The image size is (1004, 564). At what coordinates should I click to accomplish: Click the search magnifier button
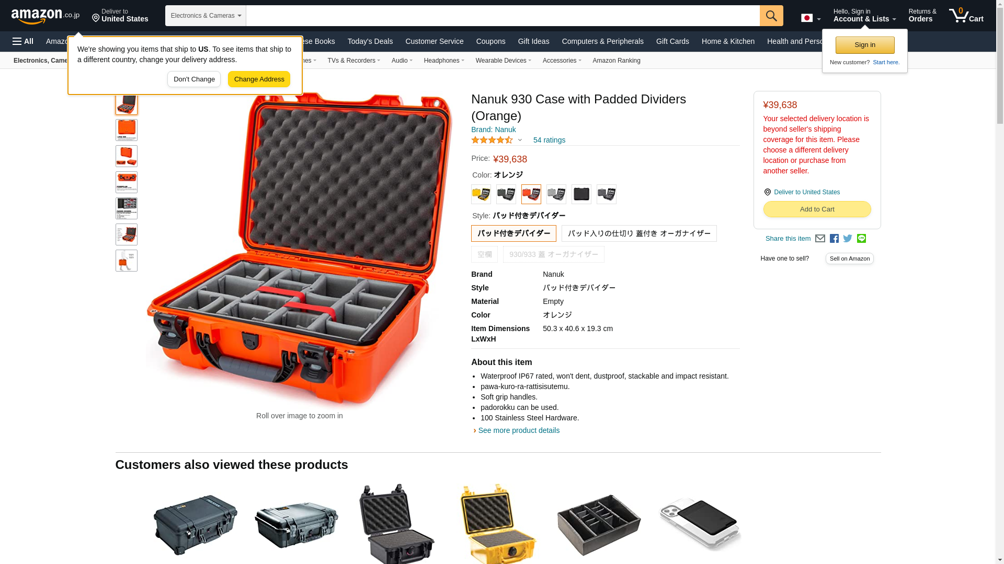pos(771,16)
